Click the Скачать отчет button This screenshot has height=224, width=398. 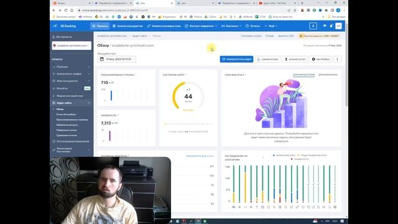pos(295,59)
